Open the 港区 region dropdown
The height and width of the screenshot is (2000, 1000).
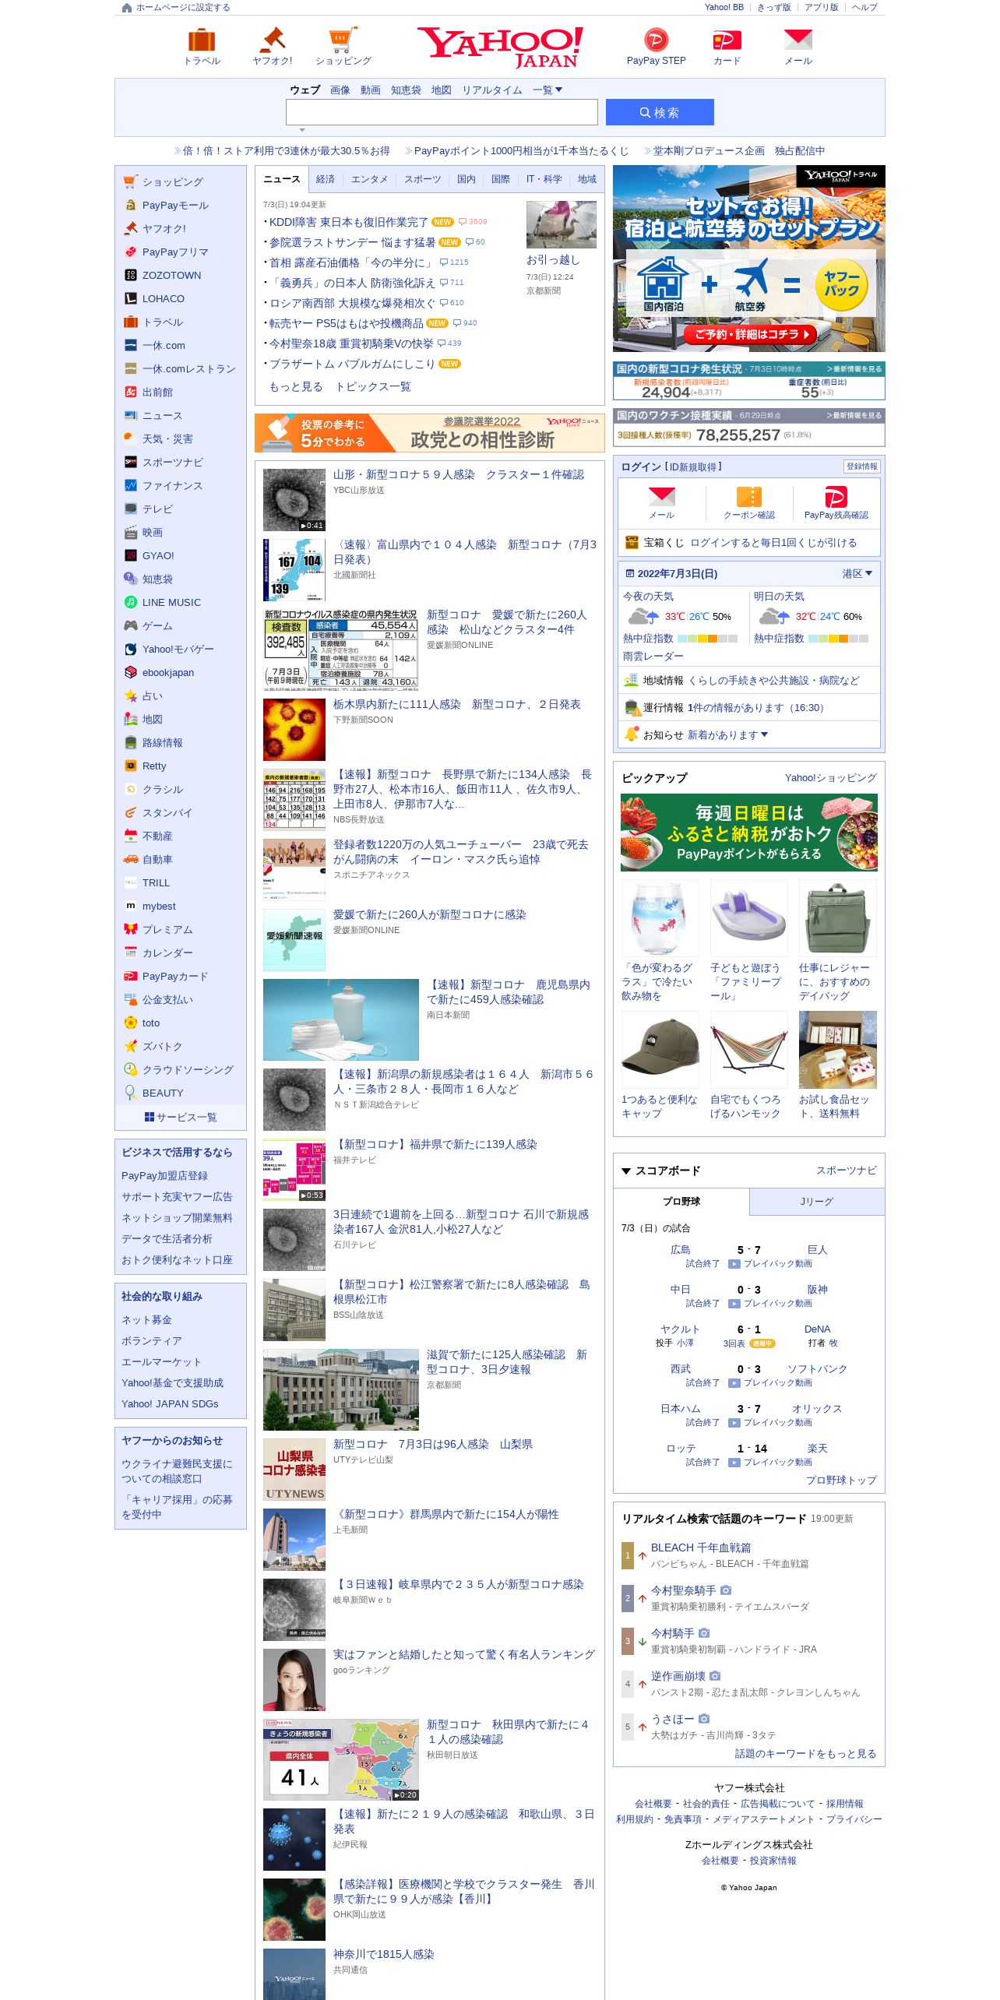[857, 574]
